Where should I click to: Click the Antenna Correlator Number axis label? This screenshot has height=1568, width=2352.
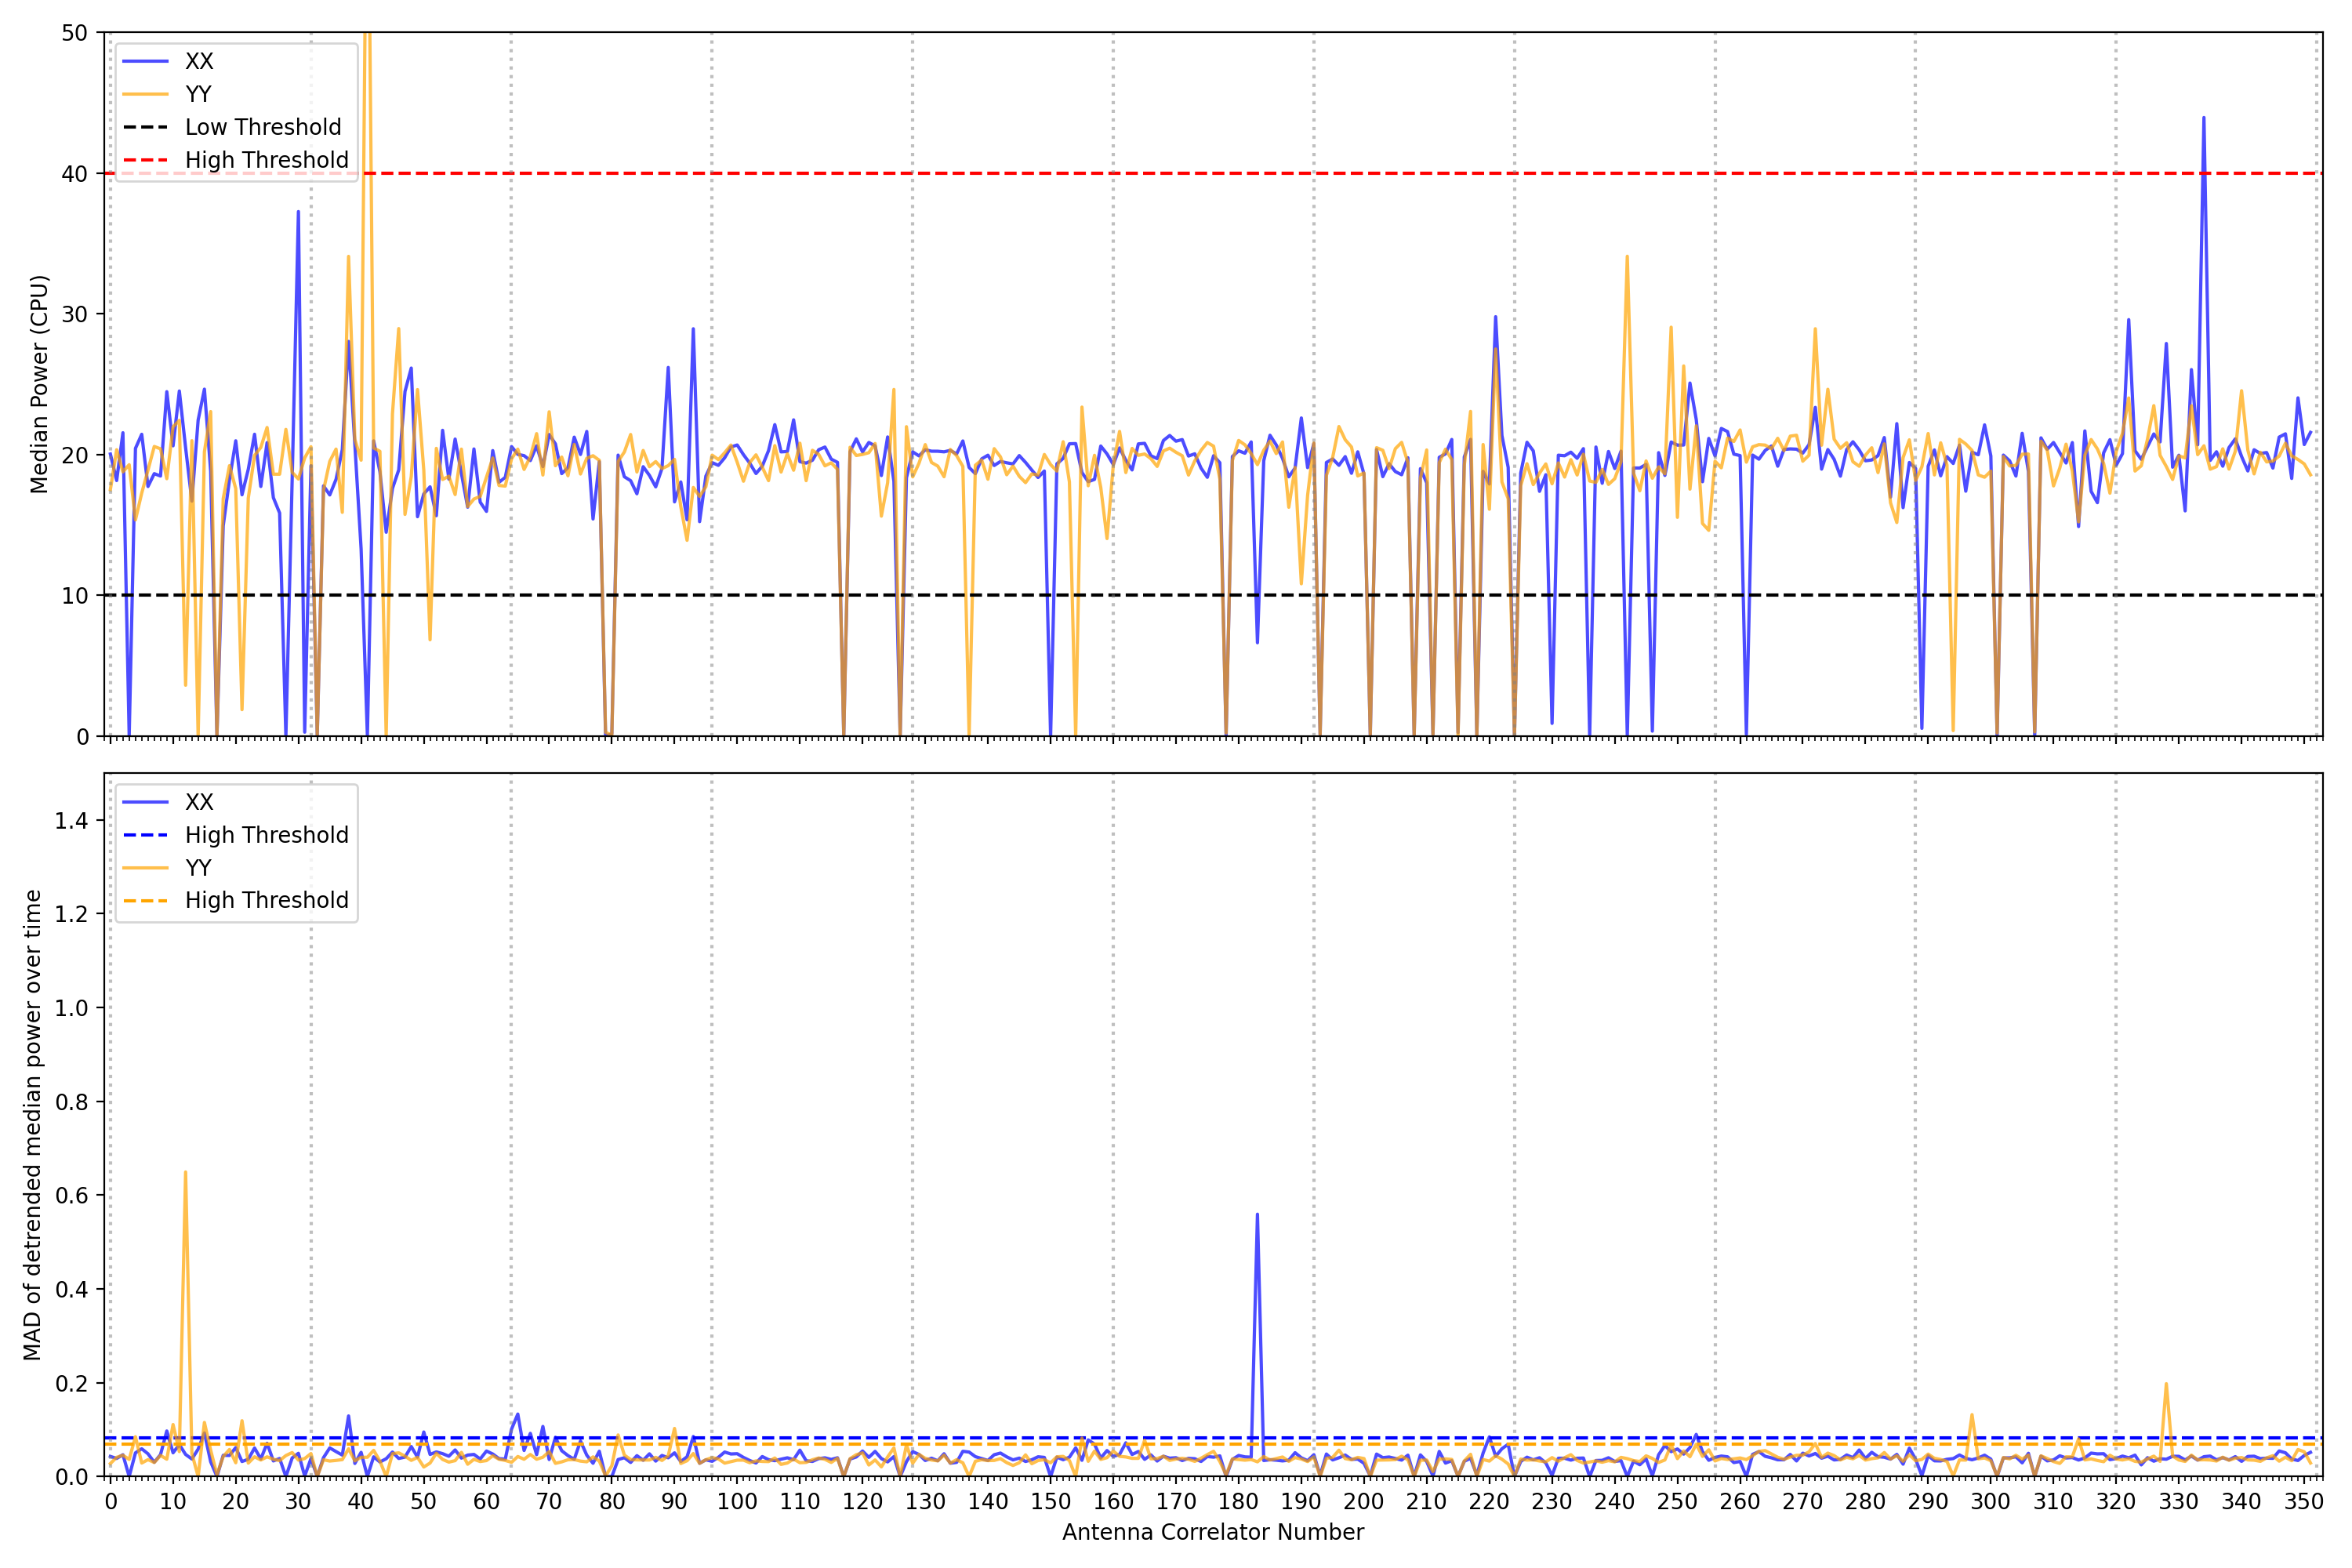click(1212, 1532)
